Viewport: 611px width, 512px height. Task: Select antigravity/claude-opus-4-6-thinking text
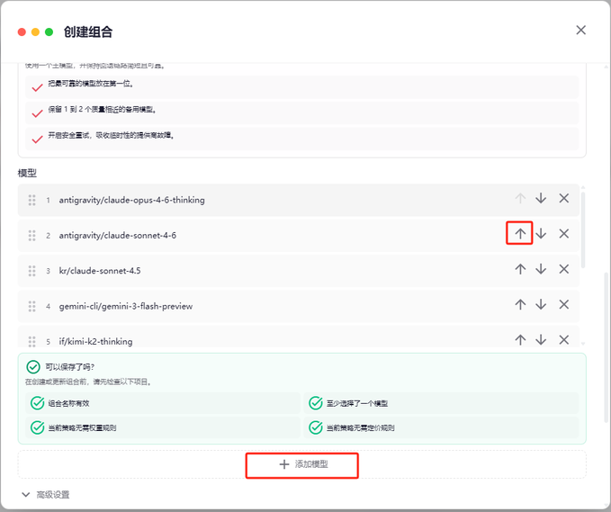pyautogui.click(x=131, y=200)
